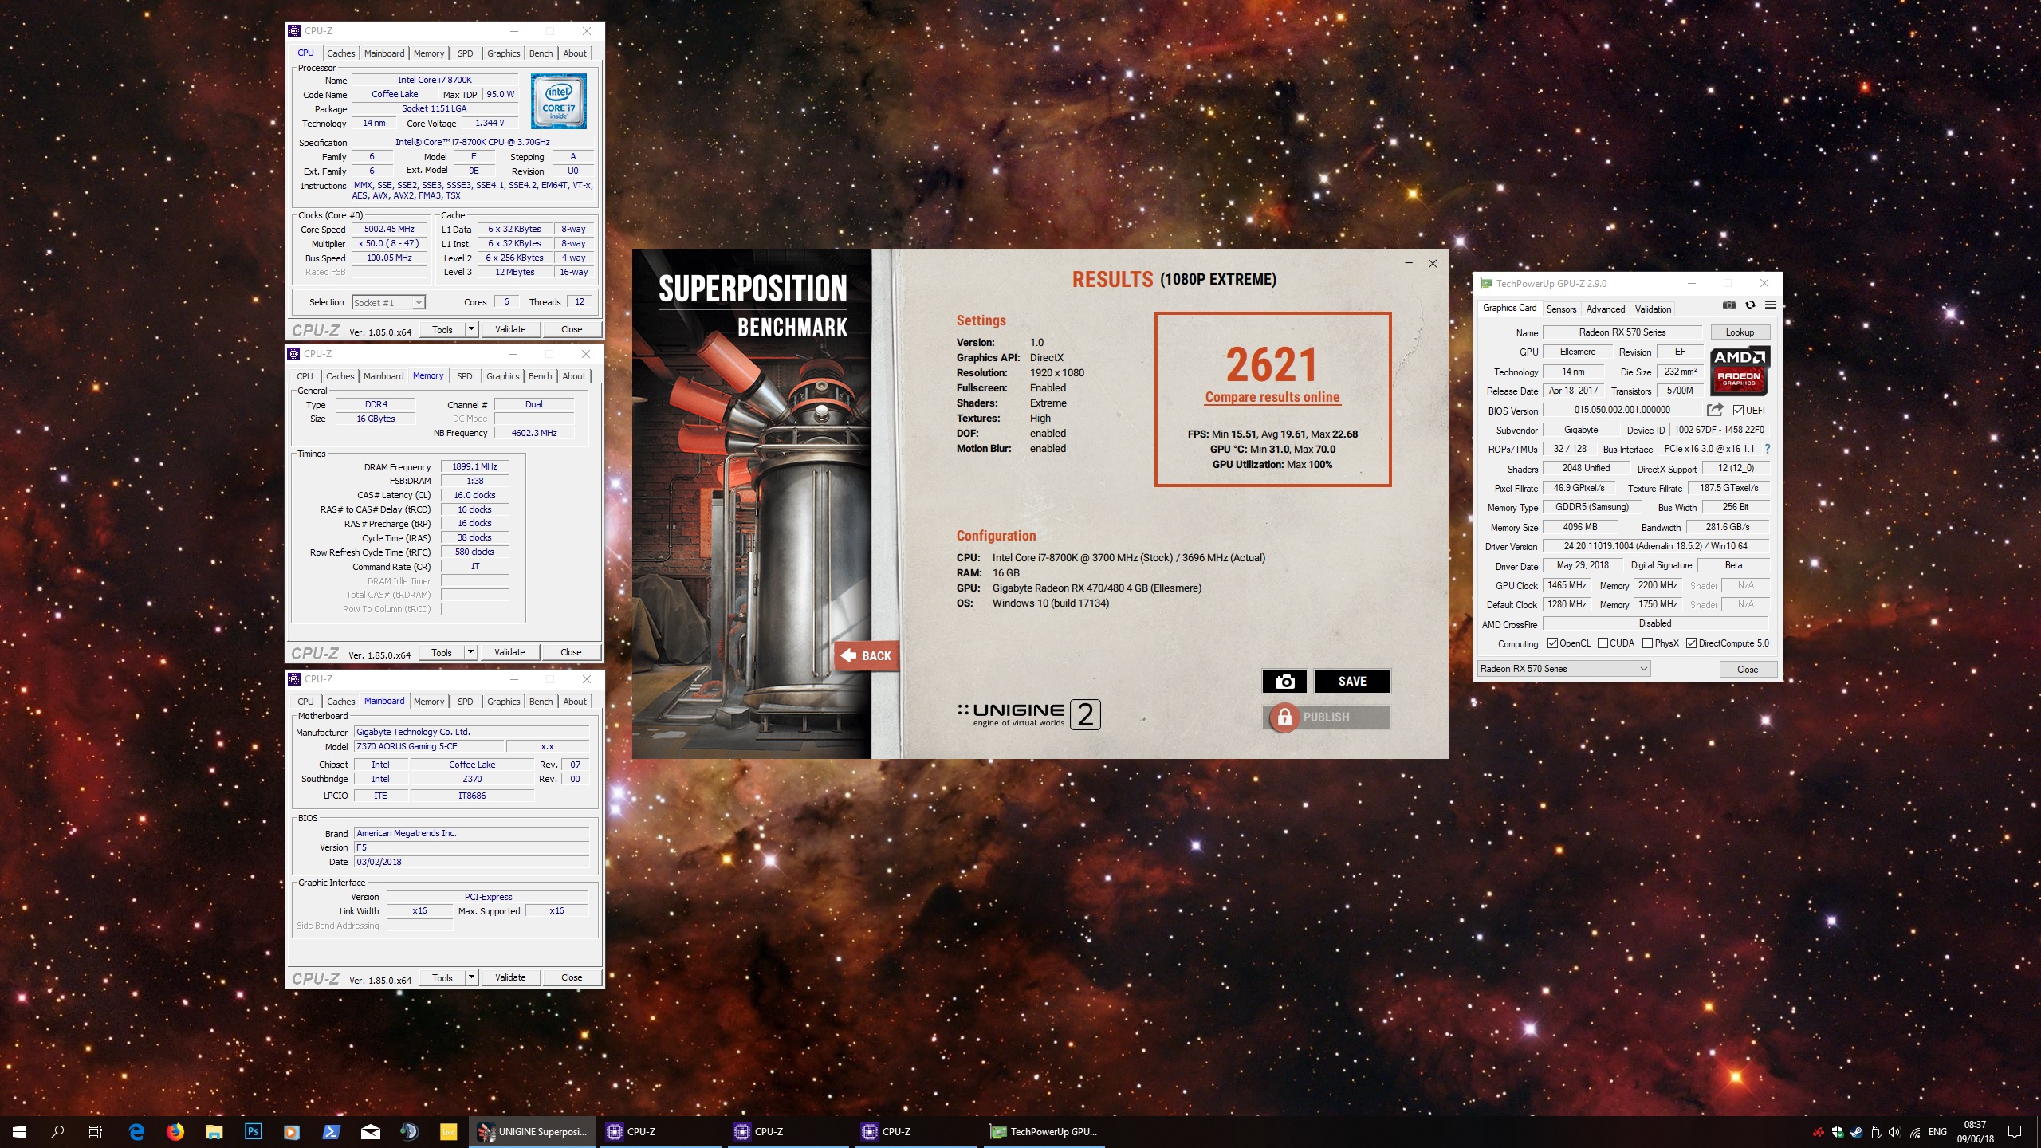Screen dimensions: 2041x1148
Task: Open Bench tab in bottom CPU-Z window
Action: click(x=541, y=702)
